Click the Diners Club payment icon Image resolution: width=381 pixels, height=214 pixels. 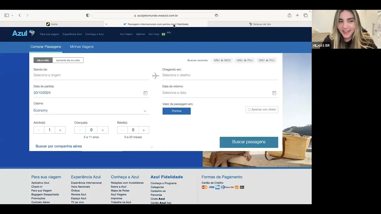227,187
